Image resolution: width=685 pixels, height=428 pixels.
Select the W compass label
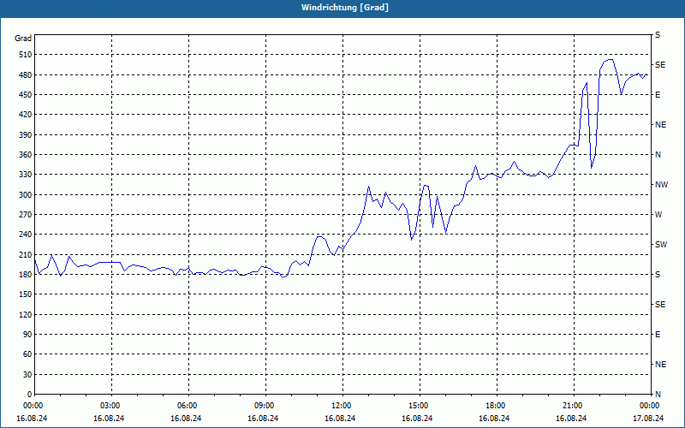coord(658,215)
